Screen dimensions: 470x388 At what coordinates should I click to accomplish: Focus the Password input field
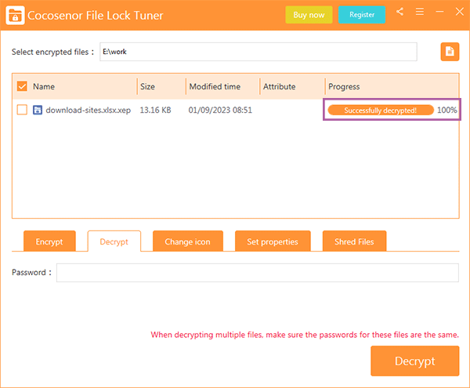[258, 273]
